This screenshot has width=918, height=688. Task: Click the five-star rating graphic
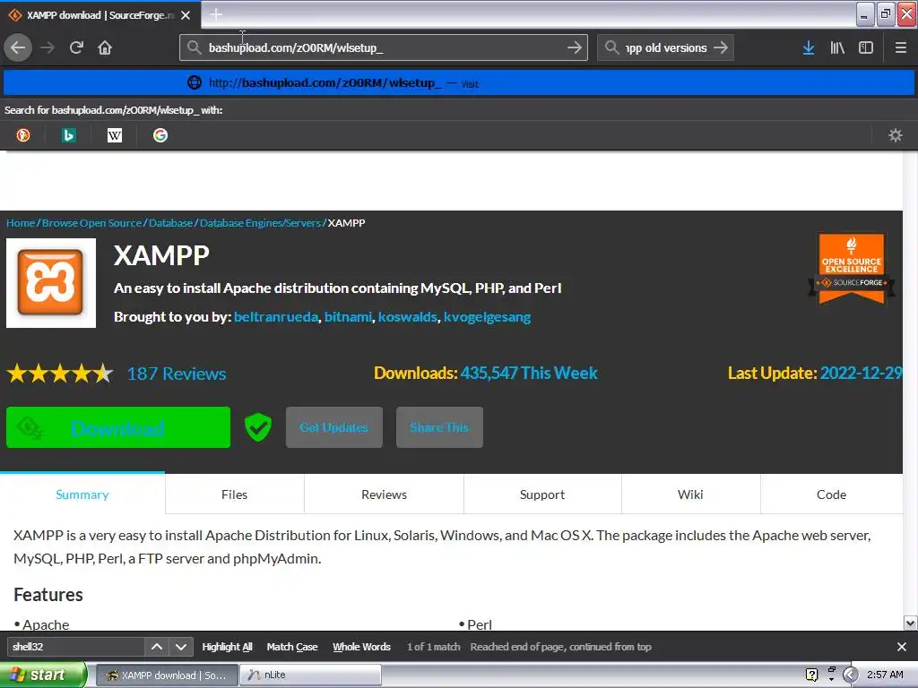tap(60, 373)
